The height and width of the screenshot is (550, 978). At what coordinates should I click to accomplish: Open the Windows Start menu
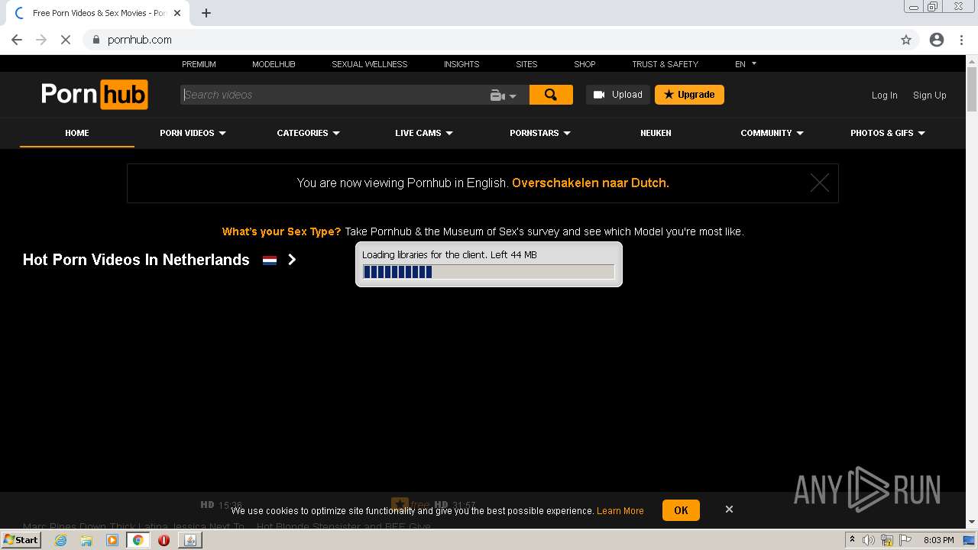point(21,540)
